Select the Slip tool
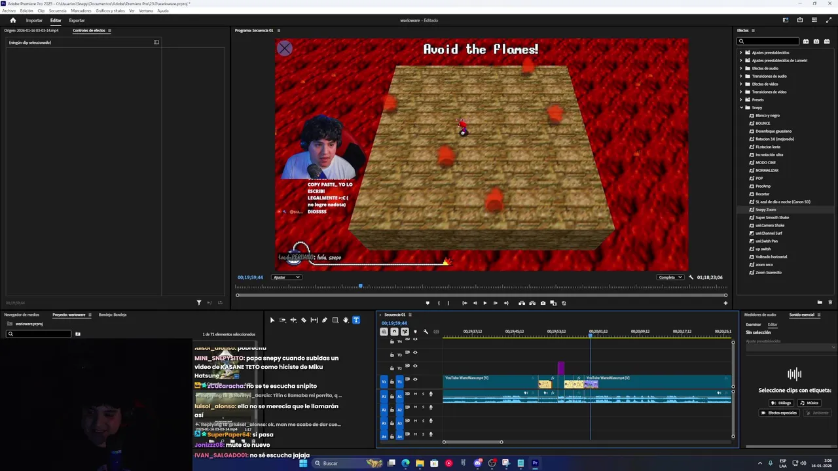Viewport: 838px width, 471px height. [x=314, y=320]
